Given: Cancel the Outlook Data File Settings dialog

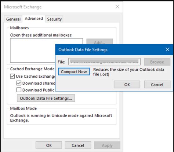Looking at the screenshot, I should pyautogui.click(x=157, y=85).
